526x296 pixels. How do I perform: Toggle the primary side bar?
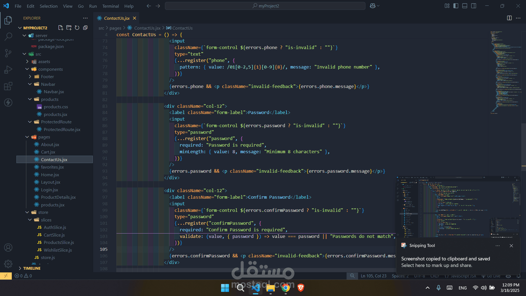[x=456, y=6]
